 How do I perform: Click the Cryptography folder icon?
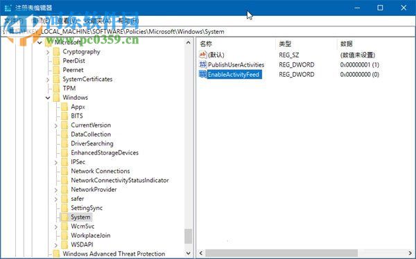pyautogui.click(x=56, y=52)
